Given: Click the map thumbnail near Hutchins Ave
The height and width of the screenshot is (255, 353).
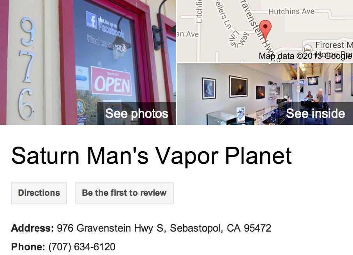Looking at the screenshot, I should 265,31.
